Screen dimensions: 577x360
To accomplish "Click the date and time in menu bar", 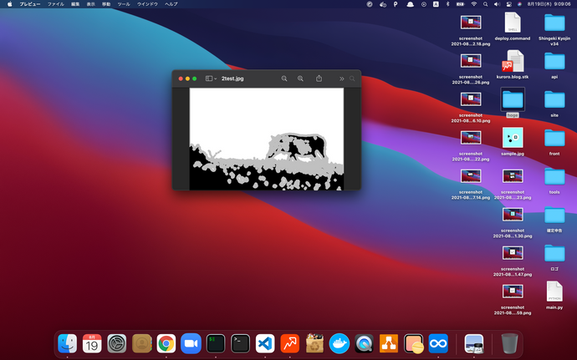I will point(549,4).
